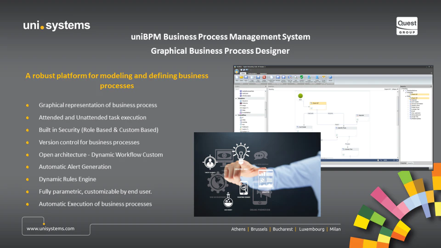This screenshot has height=248, width=441.
Task: Click the Add Reference magnifier icon
Action: [x=296, y=77]
